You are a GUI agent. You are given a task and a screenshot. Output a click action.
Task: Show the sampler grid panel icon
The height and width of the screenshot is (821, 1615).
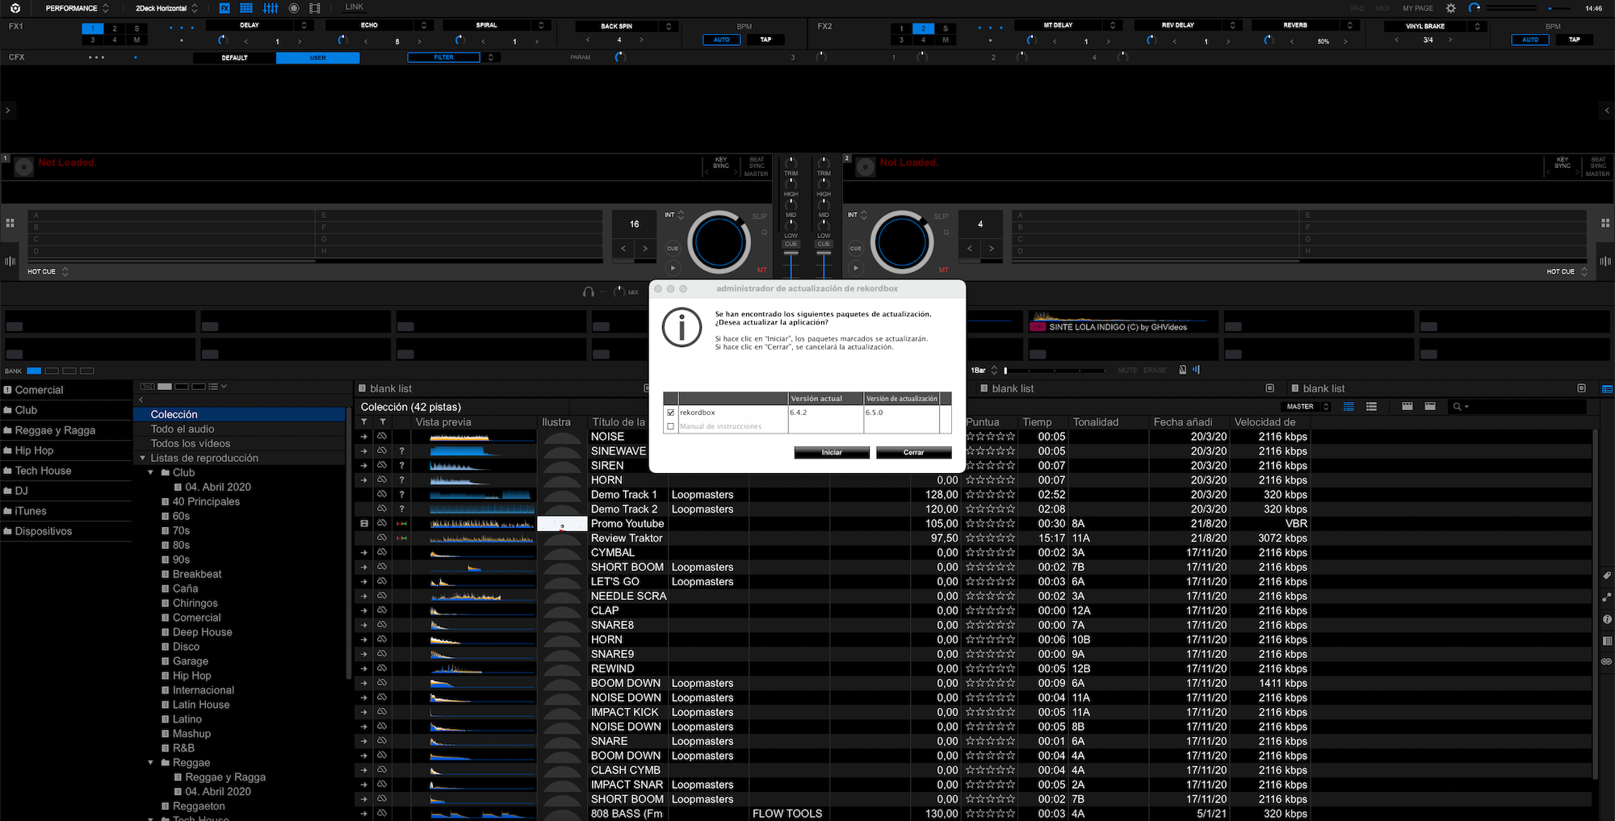click(x=246, y=8)
